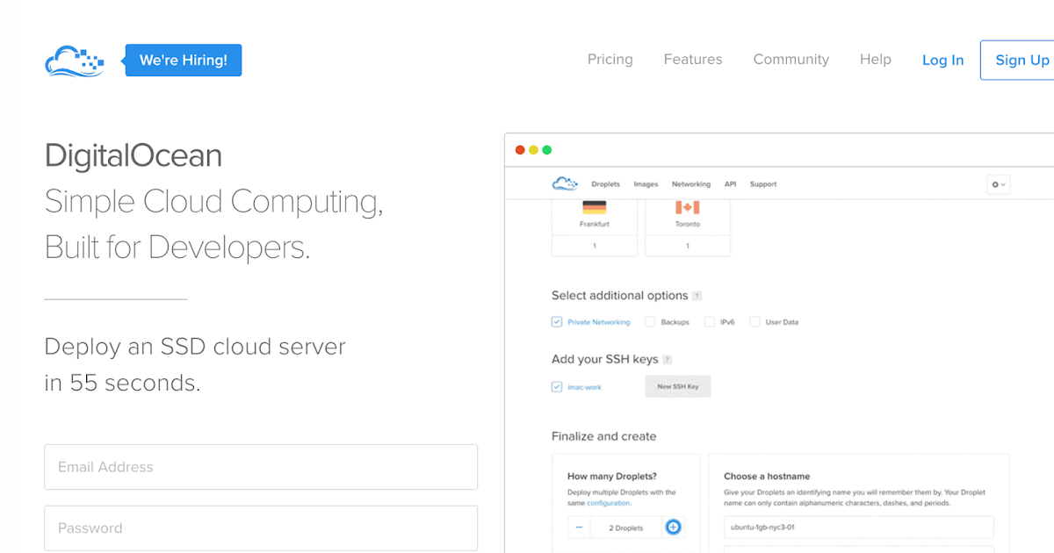Viewport: 1054px width, 553px height.
Task: Click the small cloud logo in dashboard preview
Action: click(565, 183)
